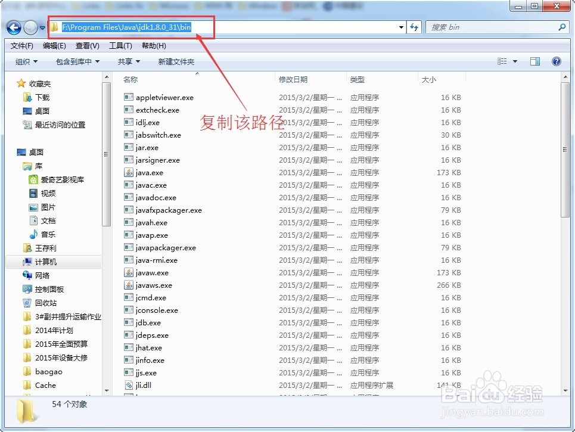
Task: Click the 共享 toolbar button
Action: [125, 61]
